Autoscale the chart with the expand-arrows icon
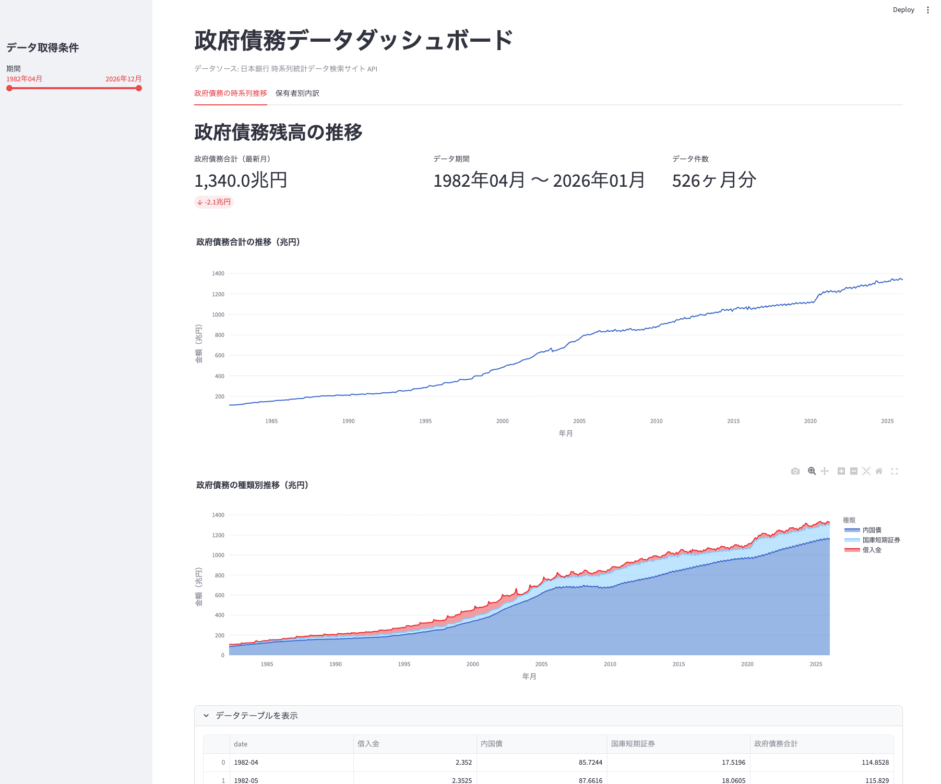The width and height of the screenshot is (941, 784). (x=866, y=471)
